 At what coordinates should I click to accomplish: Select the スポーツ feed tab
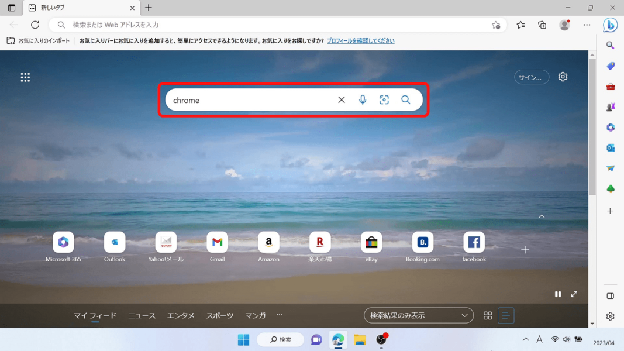tap(220, 315)
